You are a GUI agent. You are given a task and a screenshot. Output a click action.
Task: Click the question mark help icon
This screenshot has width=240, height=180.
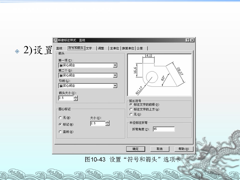[187, 40]
